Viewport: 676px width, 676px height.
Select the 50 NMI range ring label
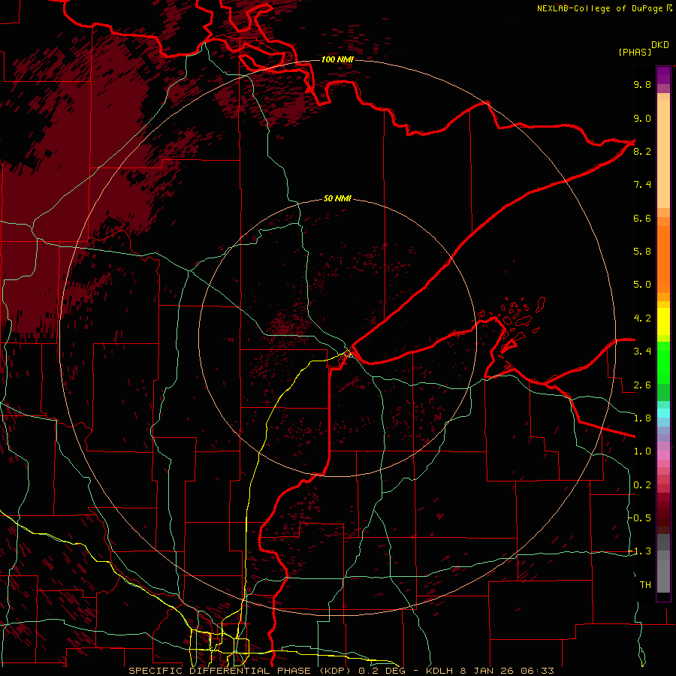pyautogui.click(x=337, y=198)
